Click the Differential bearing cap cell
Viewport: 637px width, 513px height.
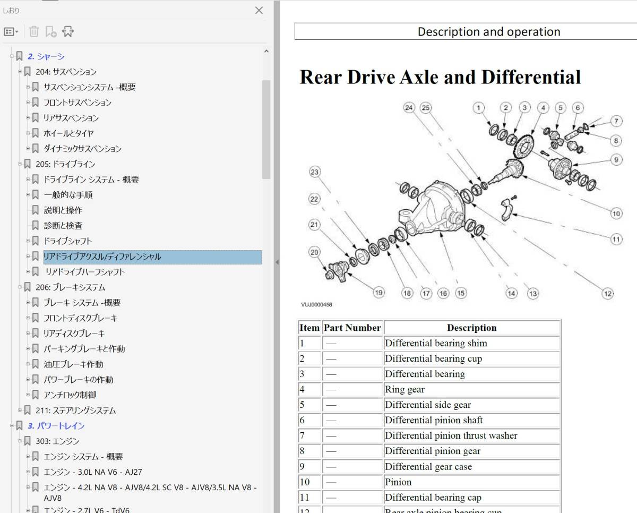pyautogui.click(x=471, y=498)
